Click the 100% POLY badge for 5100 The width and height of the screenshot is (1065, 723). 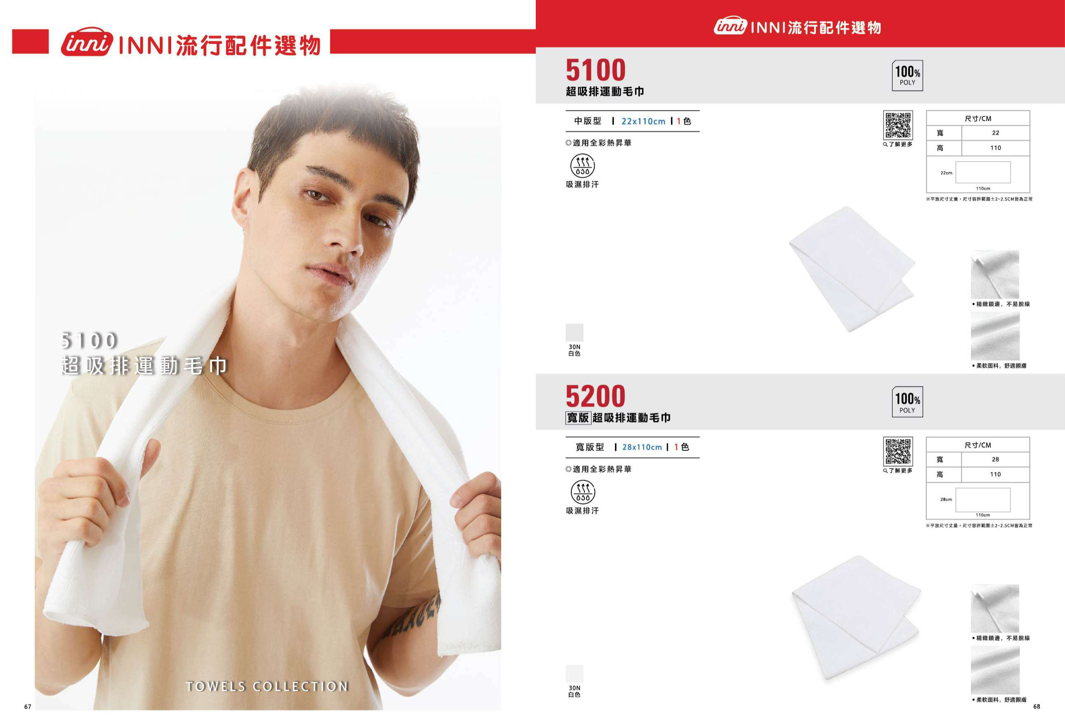907,75
